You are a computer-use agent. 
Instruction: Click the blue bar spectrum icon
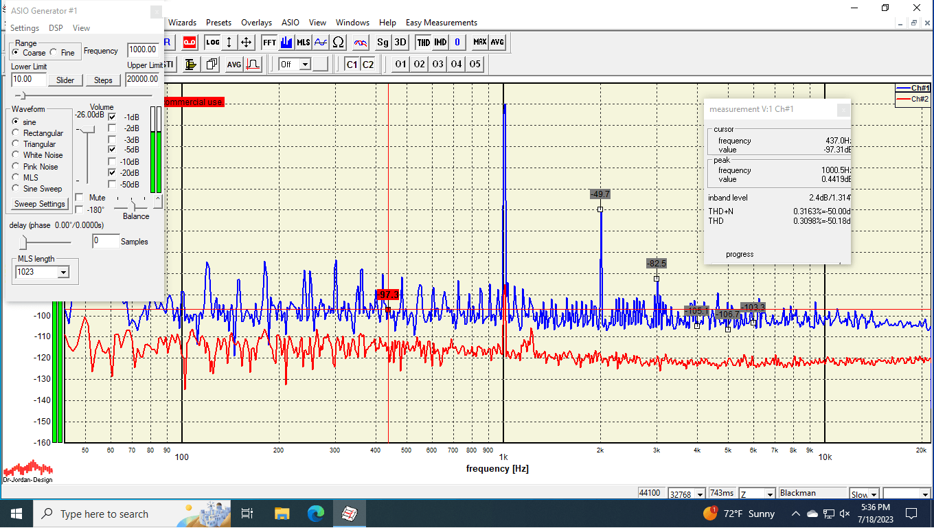click(286, 42)
